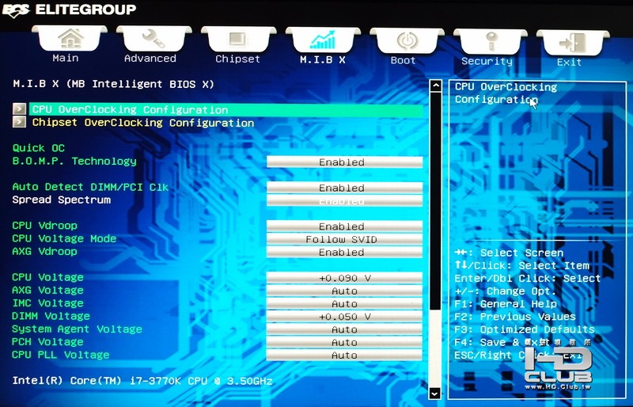633x407 pixels.
Task: Select the Spread Spectrum label
Action: [x=62, y=200]
